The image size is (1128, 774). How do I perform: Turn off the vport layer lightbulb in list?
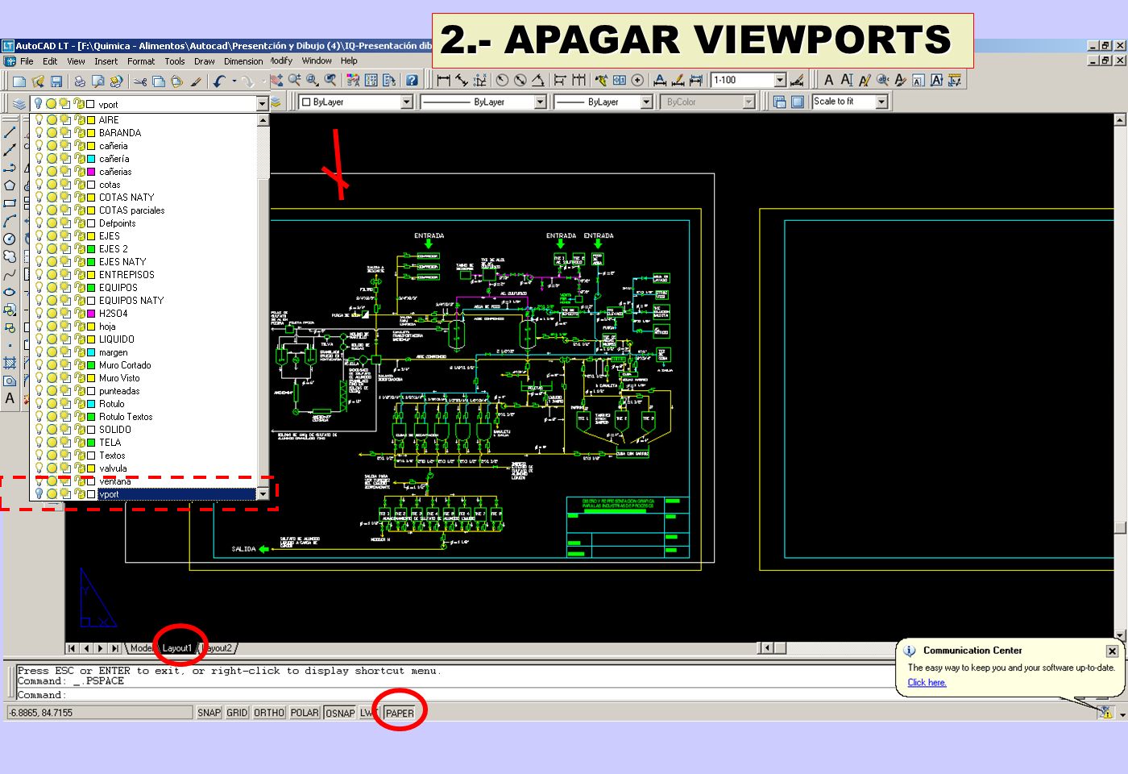coord(39,493)
